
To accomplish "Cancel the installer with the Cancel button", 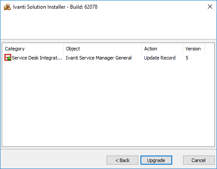I will [x=199, y=160].
